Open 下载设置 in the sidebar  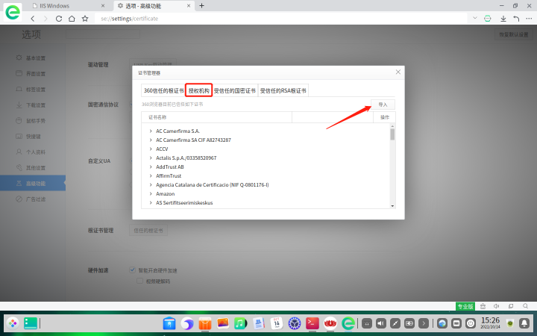click(33, 105)
